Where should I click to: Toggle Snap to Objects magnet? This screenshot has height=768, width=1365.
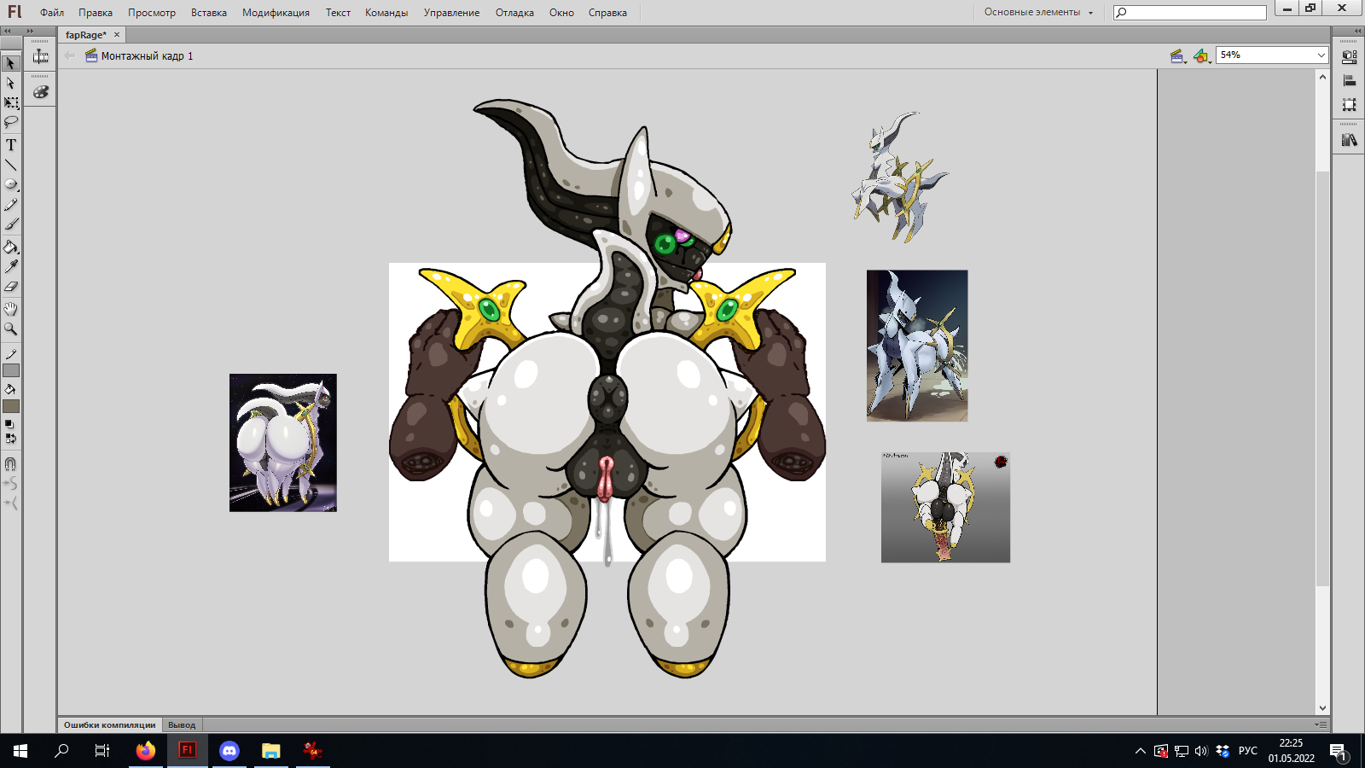point(11,464)
